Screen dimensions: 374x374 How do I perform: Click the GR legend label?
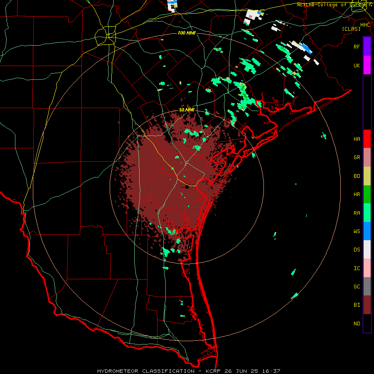(x=357, y=157)
